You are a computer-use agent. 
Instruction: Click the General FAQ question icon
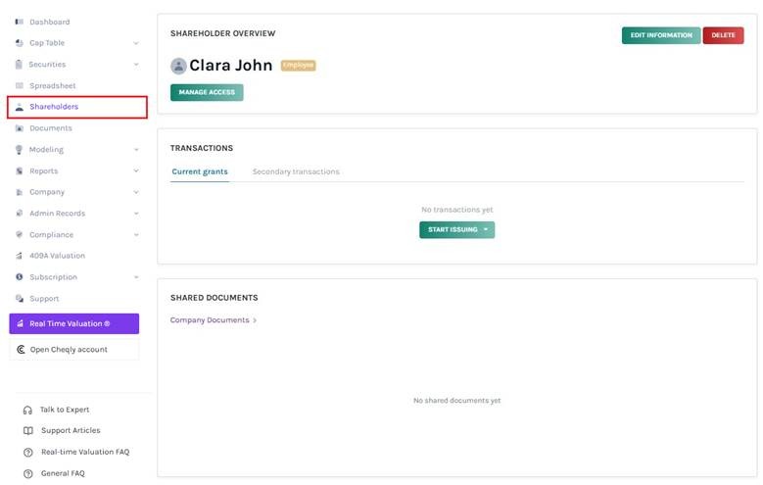tap(28, 474)
